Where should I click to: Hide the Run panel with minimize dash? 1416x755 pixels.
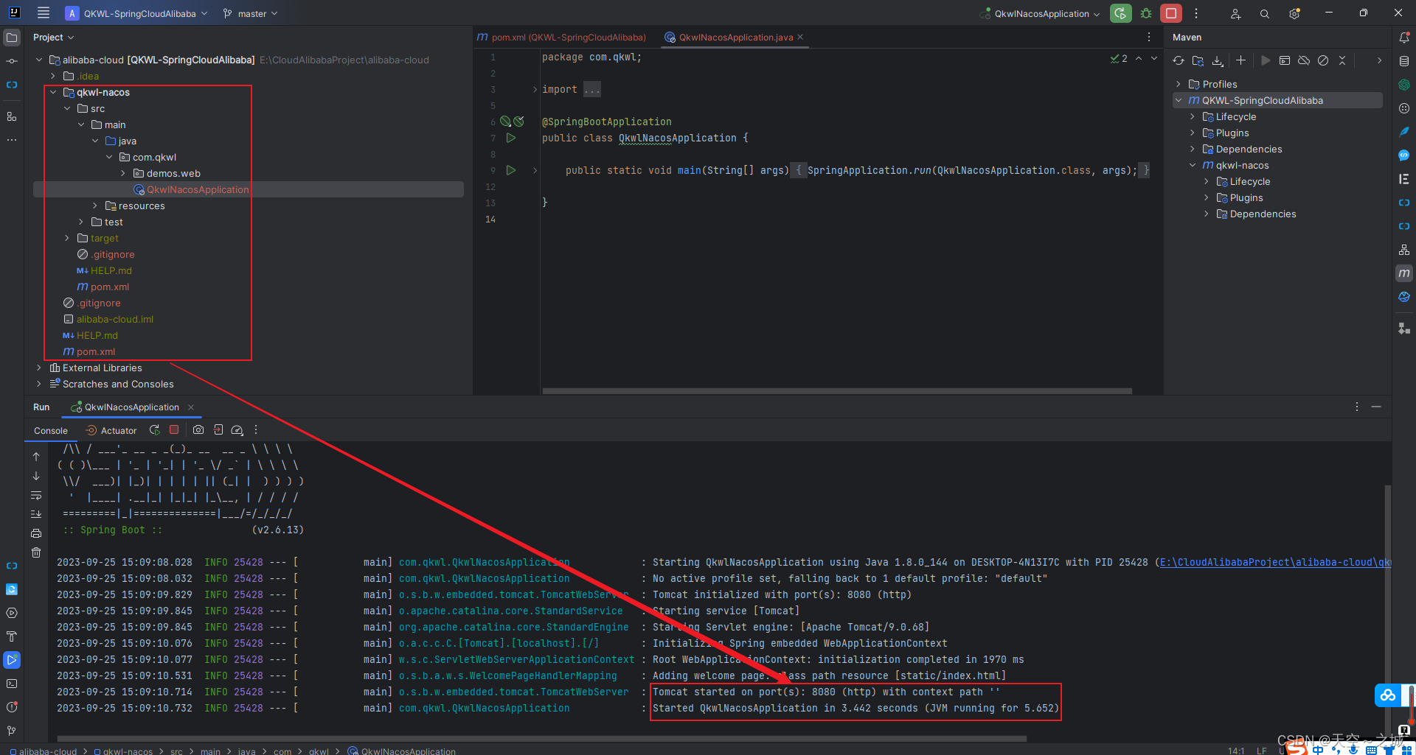[1376, 407]
